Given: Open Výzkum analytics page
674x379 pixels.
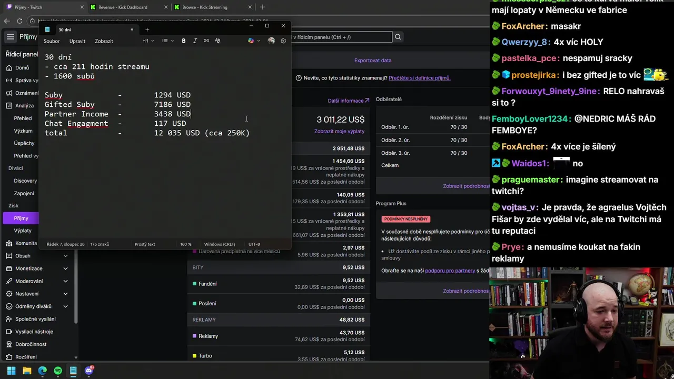Looking at the screenshot, I should tap(23, 131).
